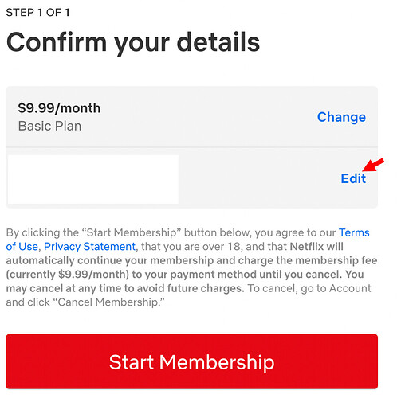Click the STEP 1 OF 1 indicator
The height and width of the screenshot is (398, 401).
click(x=37, y=13)
